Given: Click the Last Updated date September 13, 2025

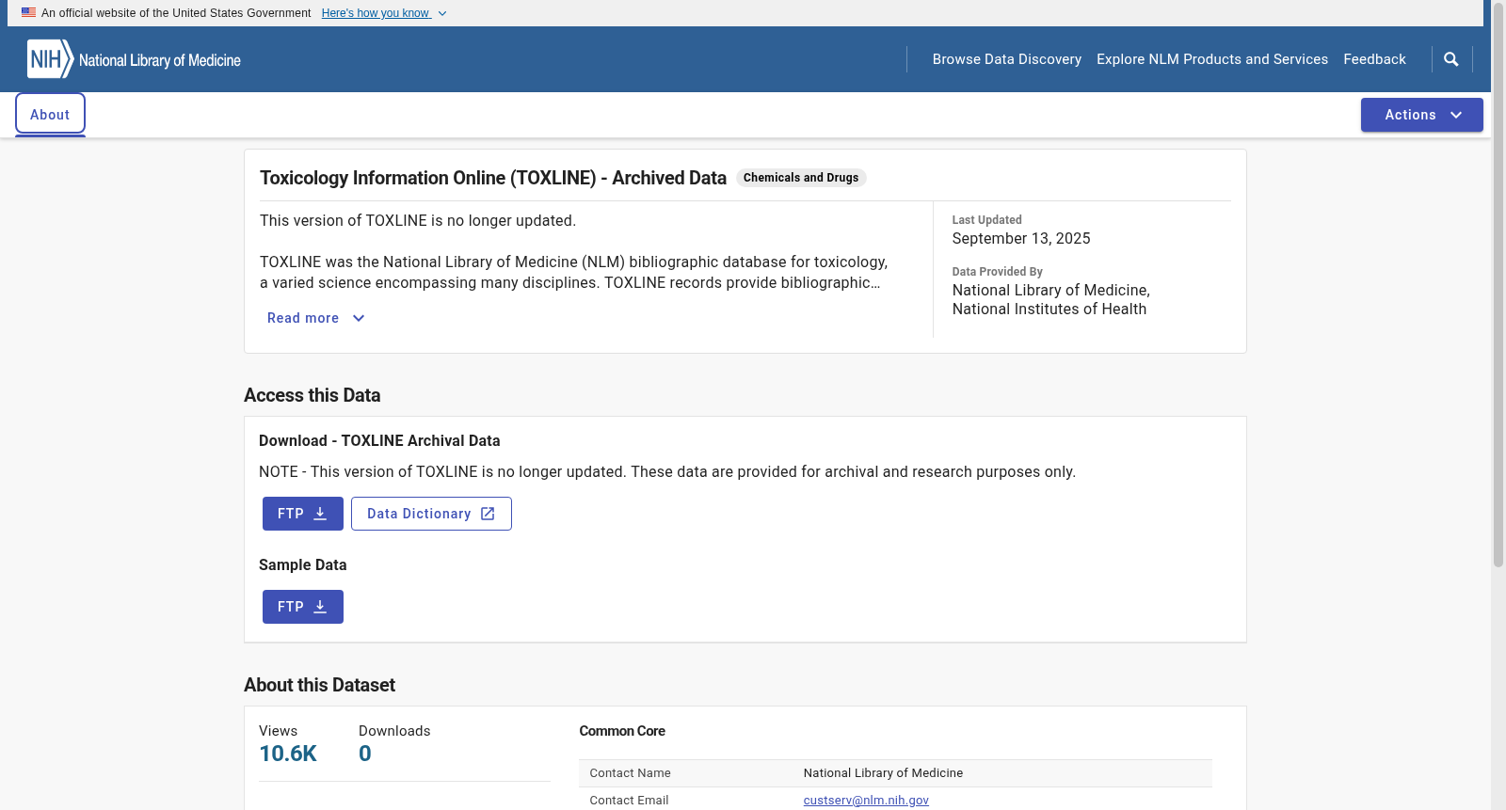Looking at the screenshot, I should [x=1021, y=239].
